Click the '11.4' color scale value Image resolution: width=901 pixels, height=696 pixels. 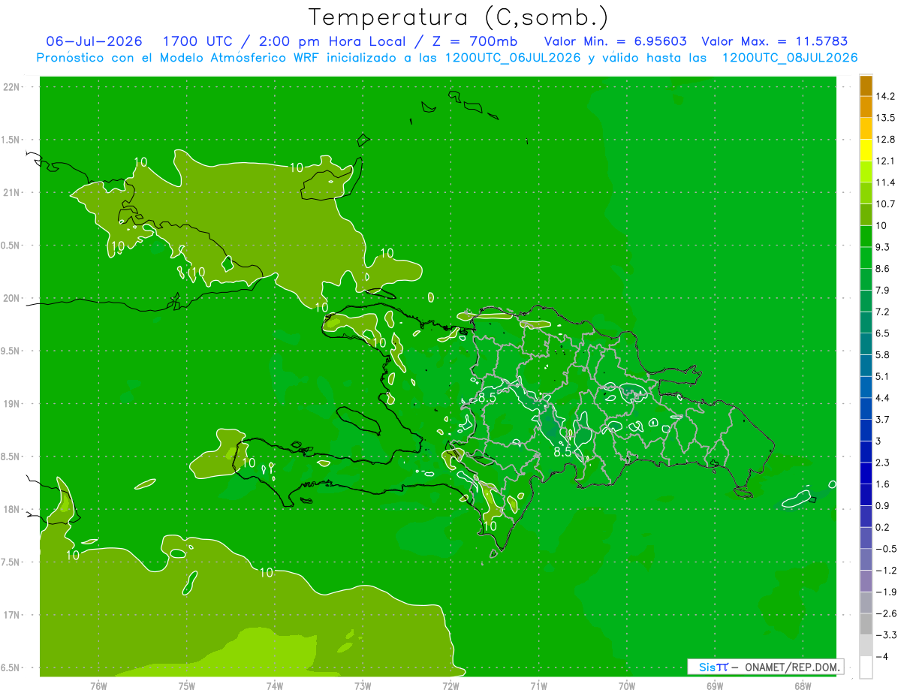point(884,182)
